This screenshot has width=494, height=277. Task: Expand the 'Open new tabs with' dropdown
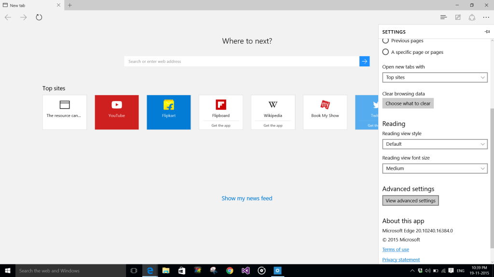435,77
